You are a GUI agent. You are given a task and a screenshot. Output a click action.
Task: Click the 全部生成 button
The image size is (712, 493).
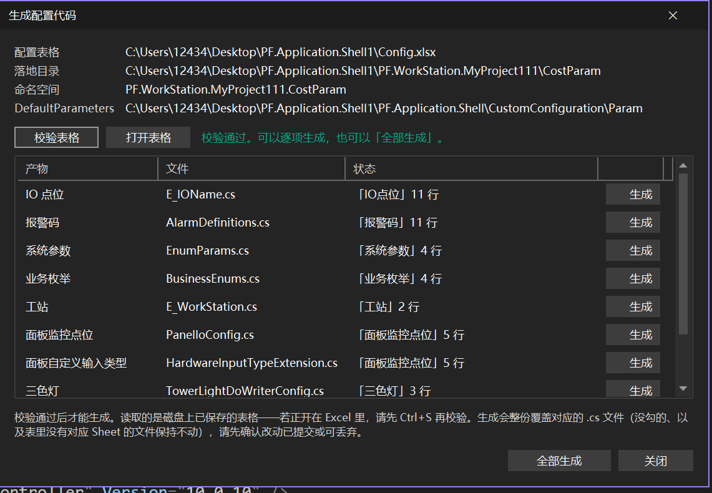[559, 461]
